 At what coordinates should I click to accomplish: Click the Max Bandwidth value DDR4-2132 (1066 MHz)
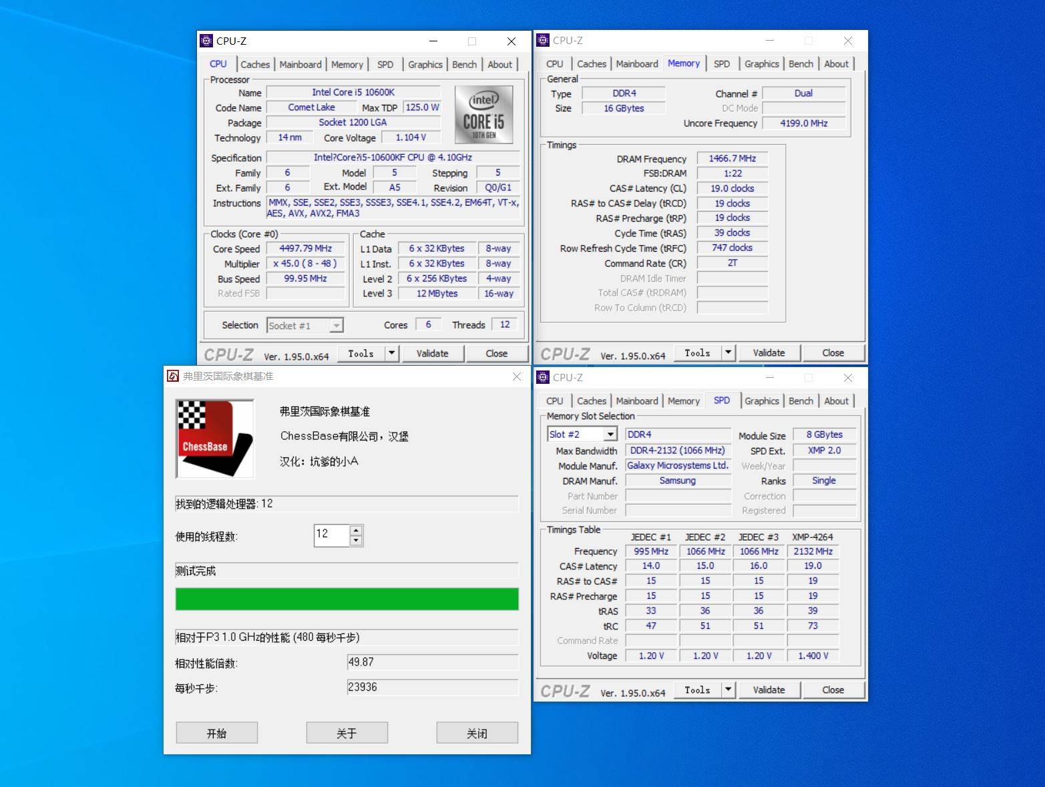(678, 451)
